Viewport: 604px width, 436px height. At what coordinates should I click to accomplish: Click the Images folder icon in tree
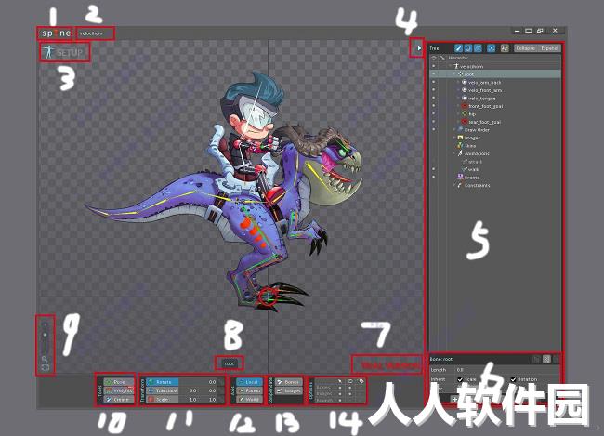[x=460, y=138]
